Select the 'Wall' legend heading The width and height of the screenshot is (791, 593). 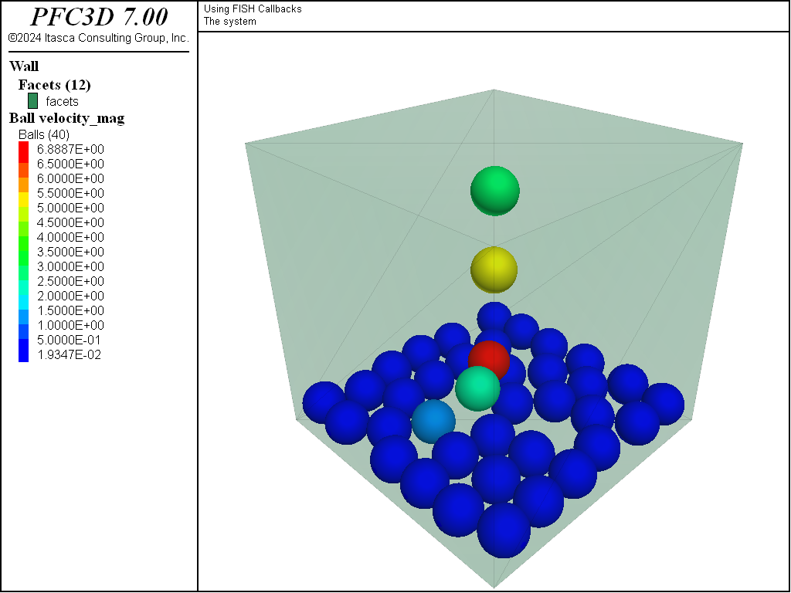(24, 66)
